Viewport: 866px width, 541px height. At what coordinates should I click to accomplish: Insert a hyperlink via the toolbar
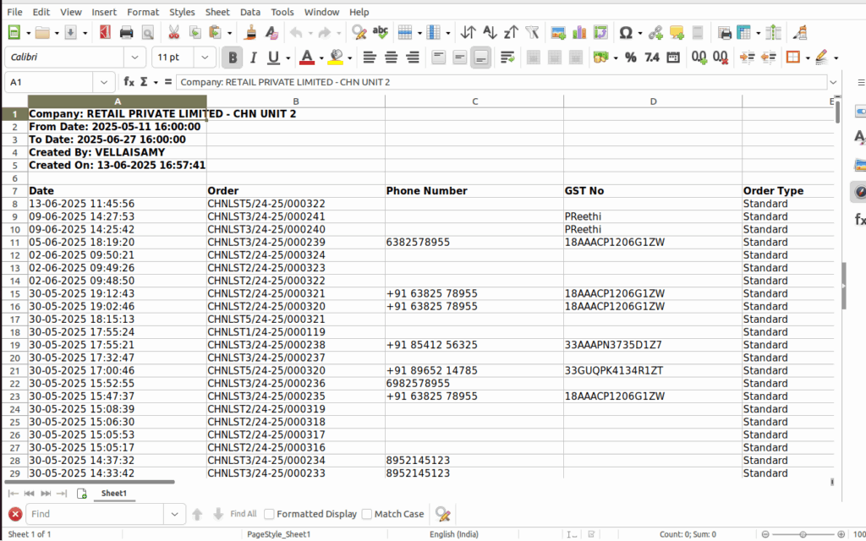(x=655, y=34)
